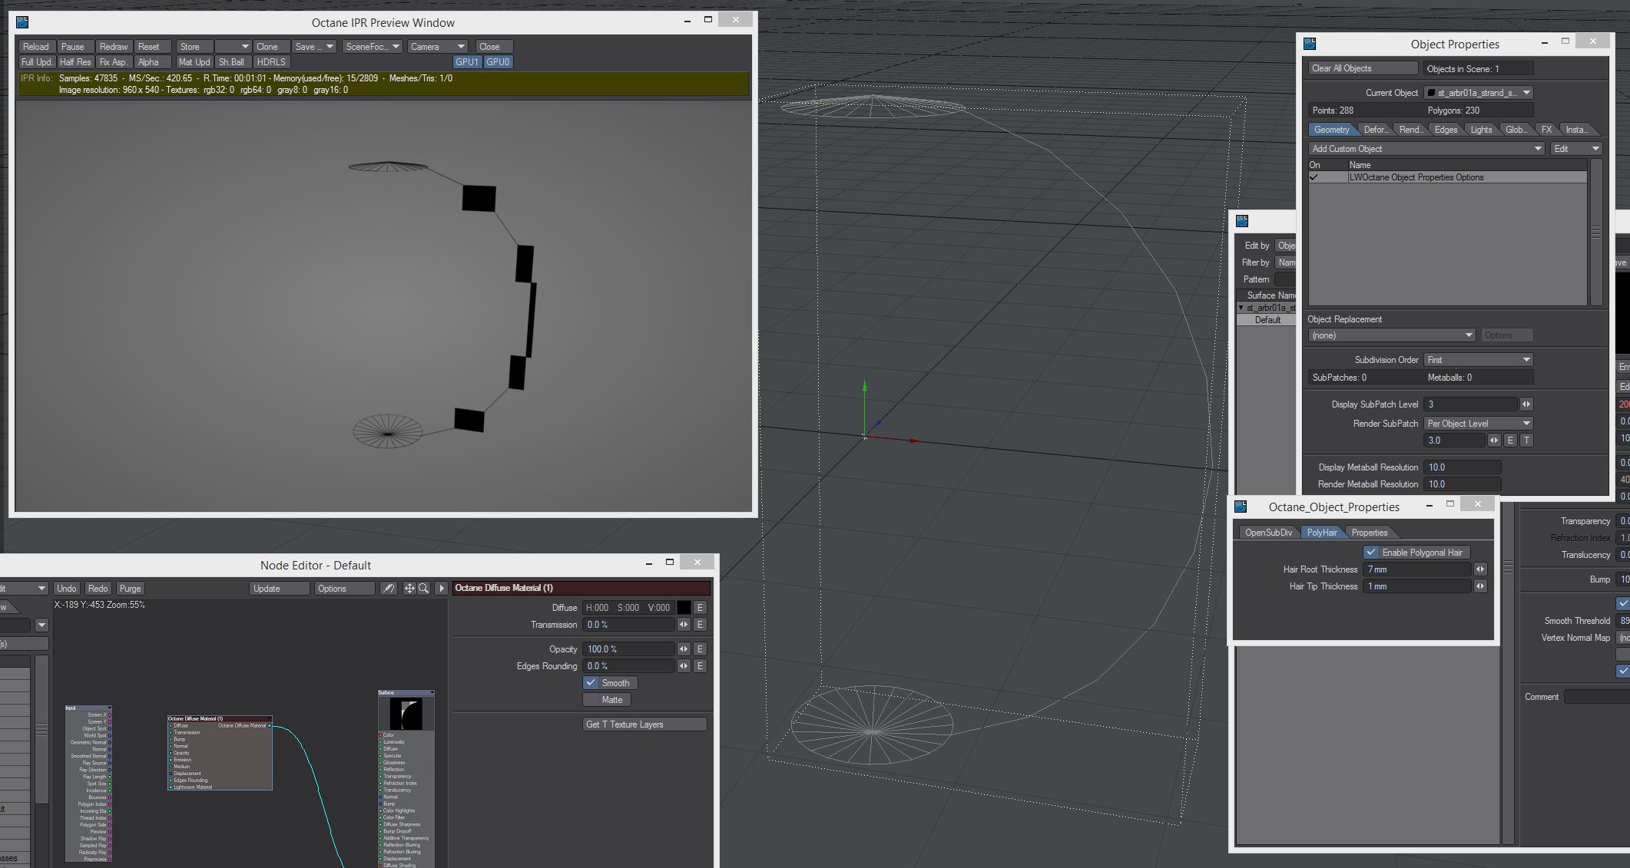Open the Render SubPatch Per Object Level dropdown
This screenshot has height=868, width=1630.
coord(1478,424)
